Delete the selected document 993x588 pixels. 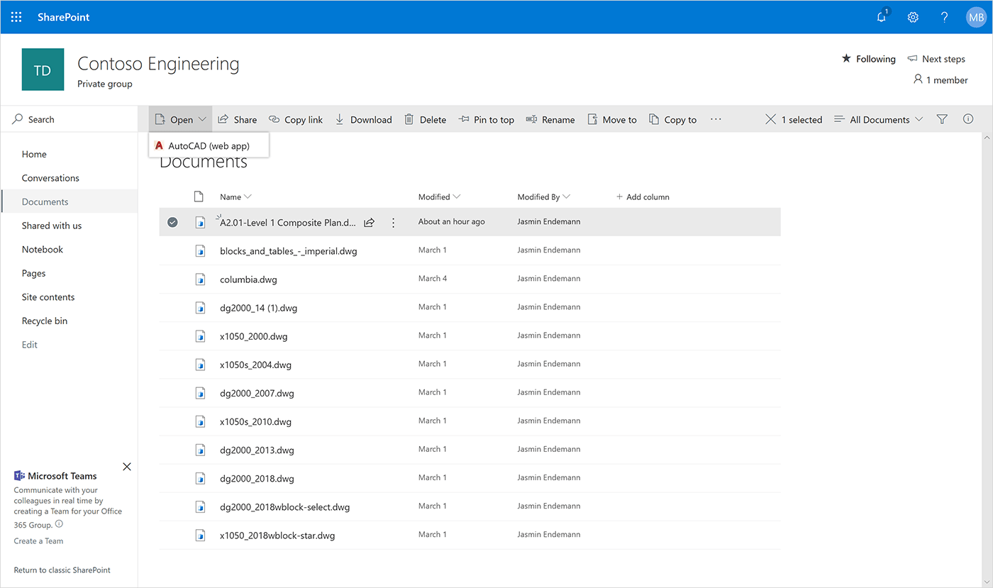(425, 119)
